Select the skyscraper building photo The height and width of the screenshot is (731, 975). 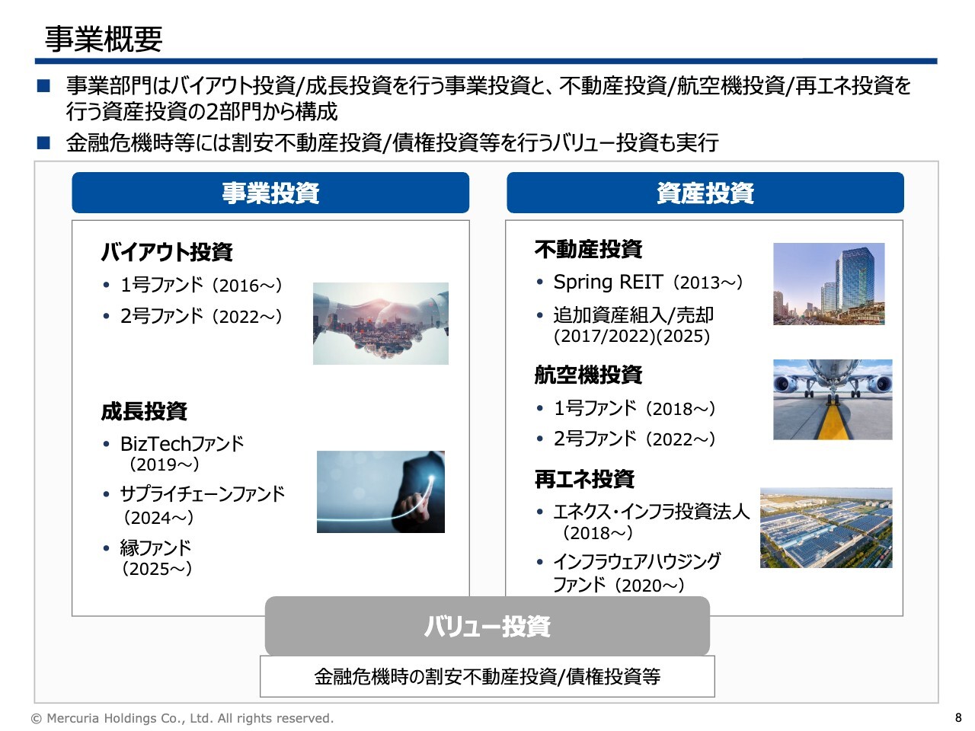point(829,284)
